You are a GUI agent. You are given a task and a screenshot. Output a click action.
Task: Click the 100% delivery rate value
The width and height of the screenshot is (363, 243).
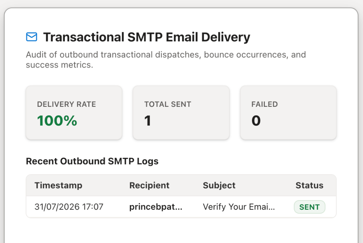(x=57, y=121)
